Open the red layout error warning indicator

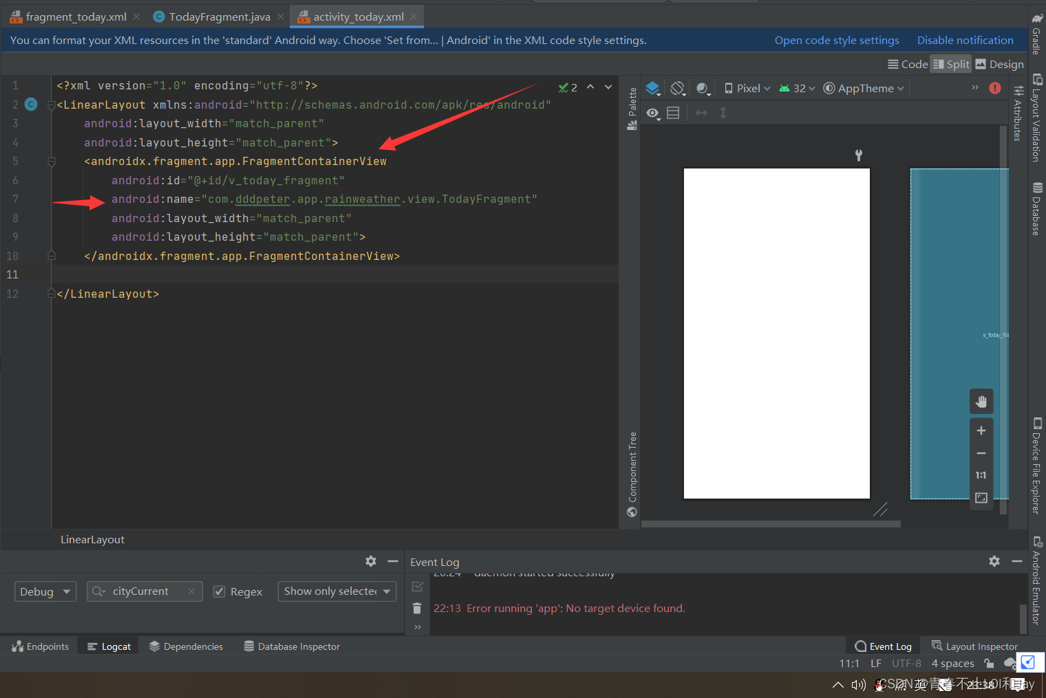click(995, 88)
